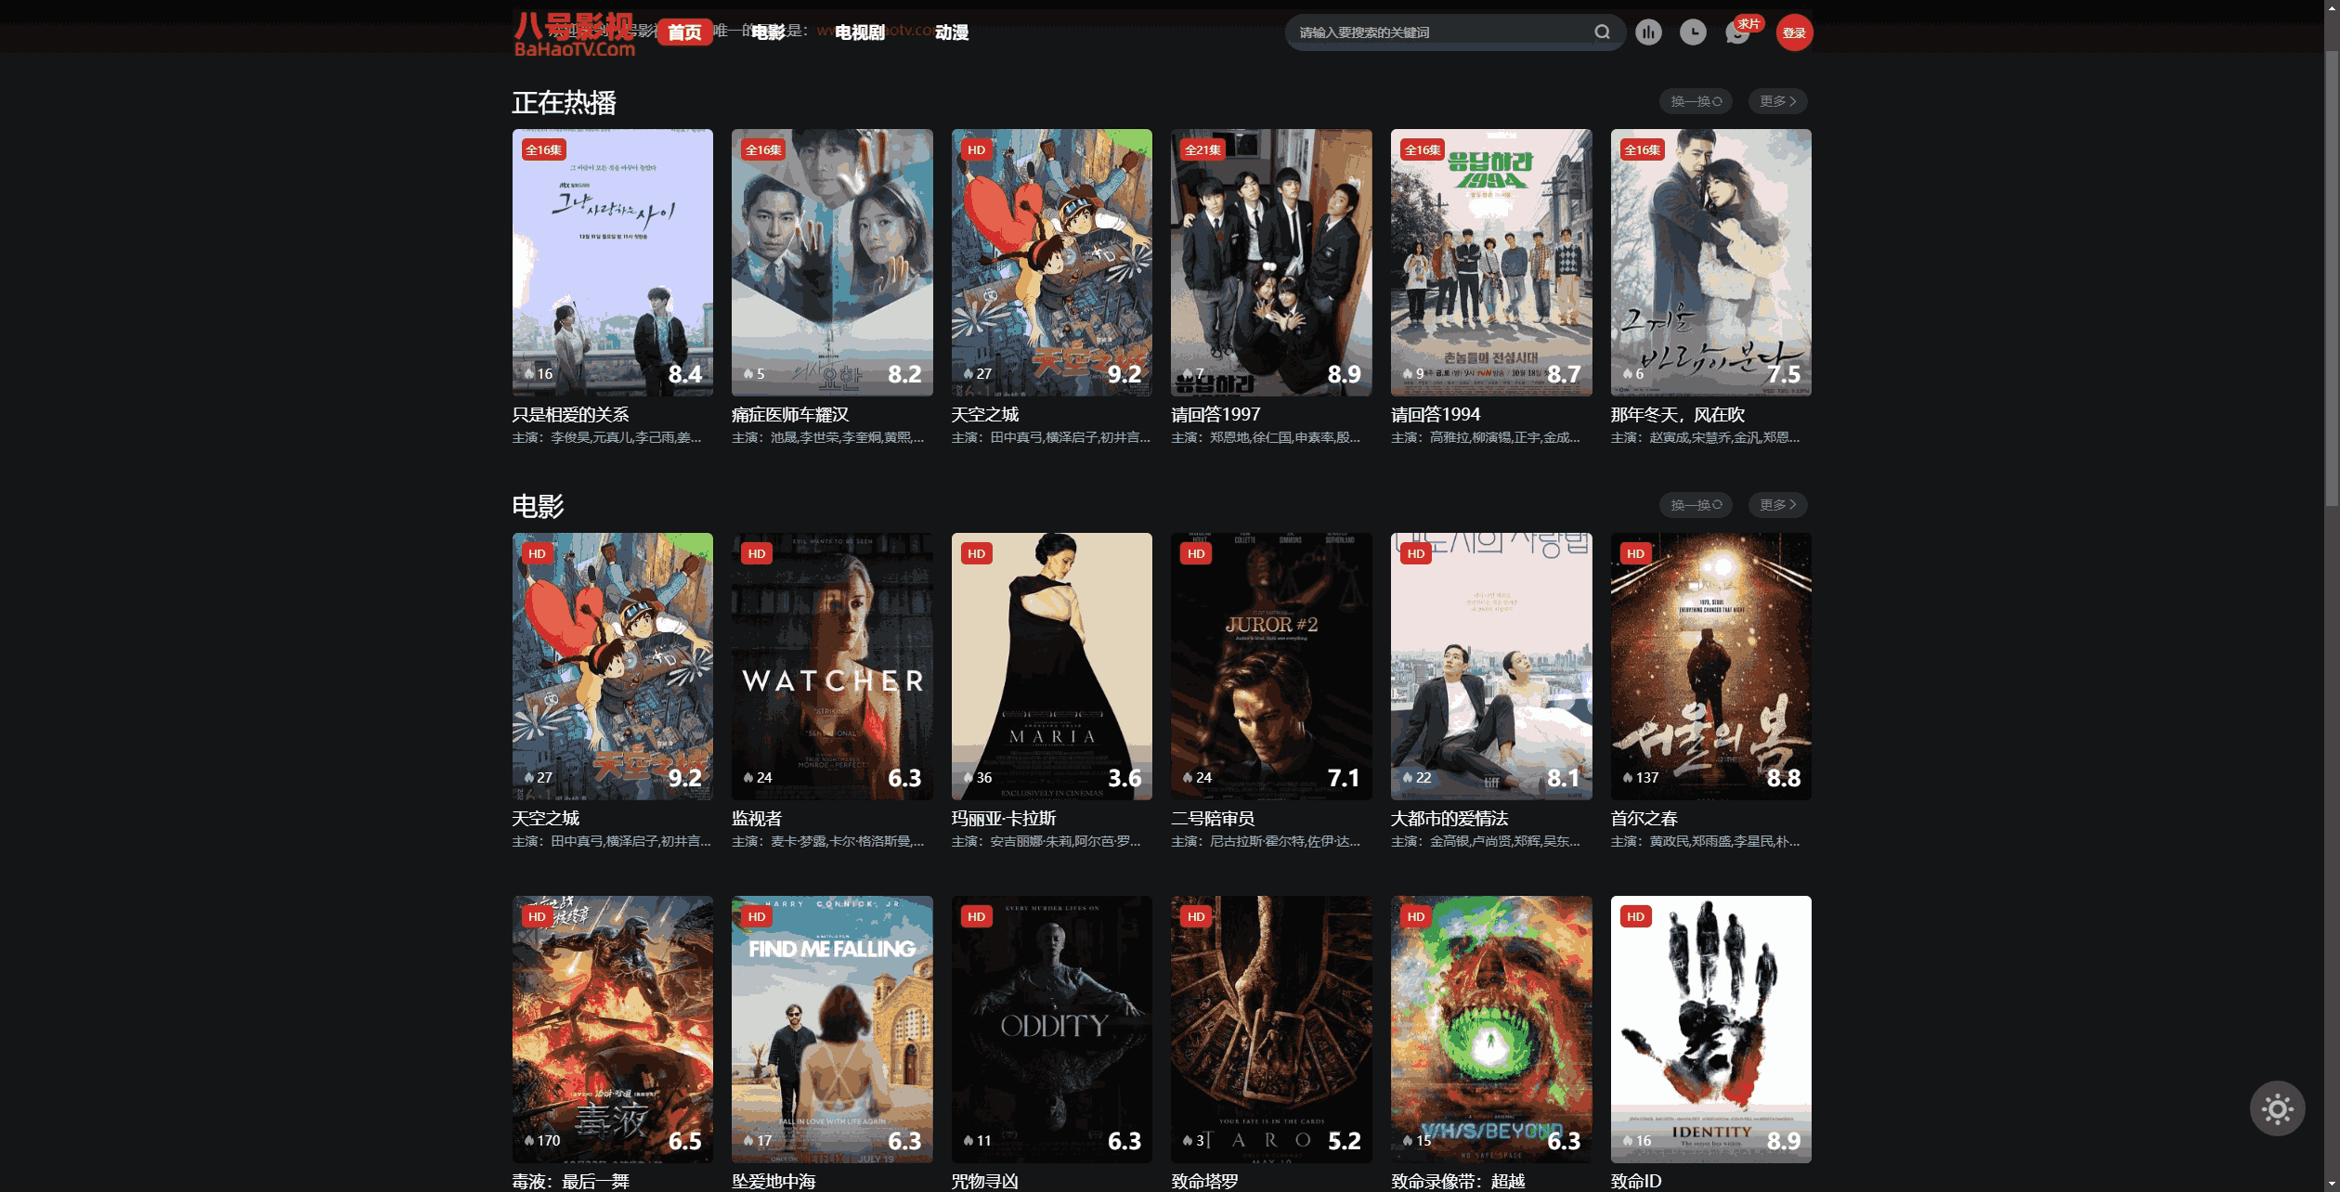Click the 首尔之春 film thumbnail
Screen dimensions: 2340x1192
(1709, 665)
